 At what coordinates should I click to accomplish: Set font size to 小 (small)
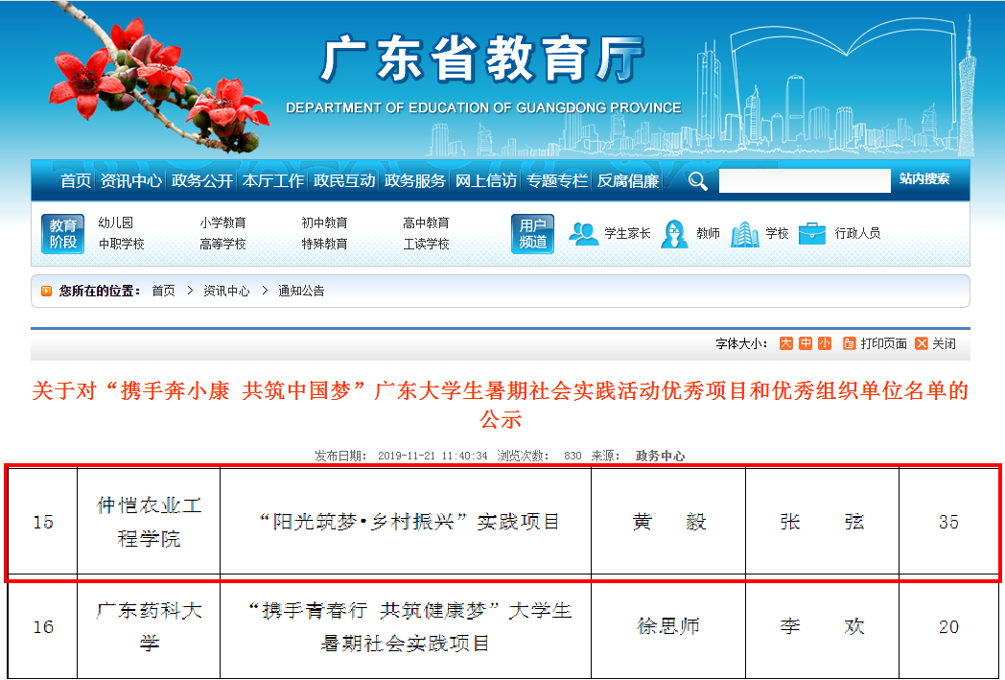click(825, 343)
